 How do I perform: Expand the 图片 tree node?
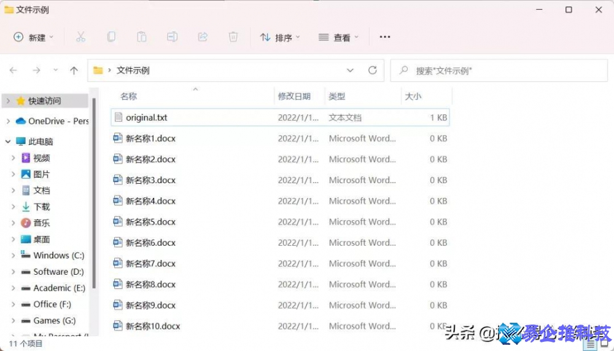(x=14, y=174)
